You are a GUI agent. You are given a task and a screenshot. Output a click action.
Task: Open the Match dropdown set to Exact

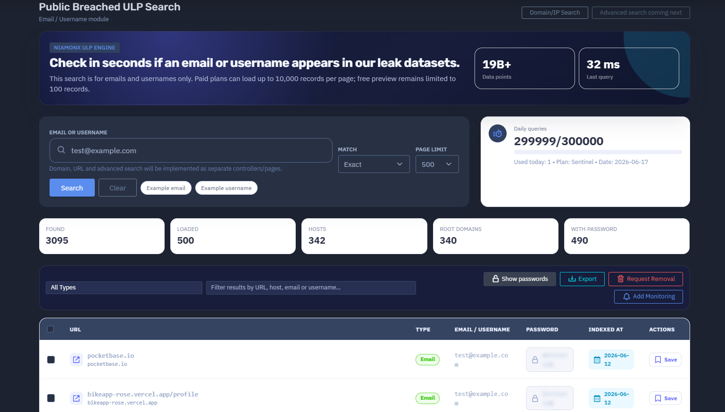[374, 164]
